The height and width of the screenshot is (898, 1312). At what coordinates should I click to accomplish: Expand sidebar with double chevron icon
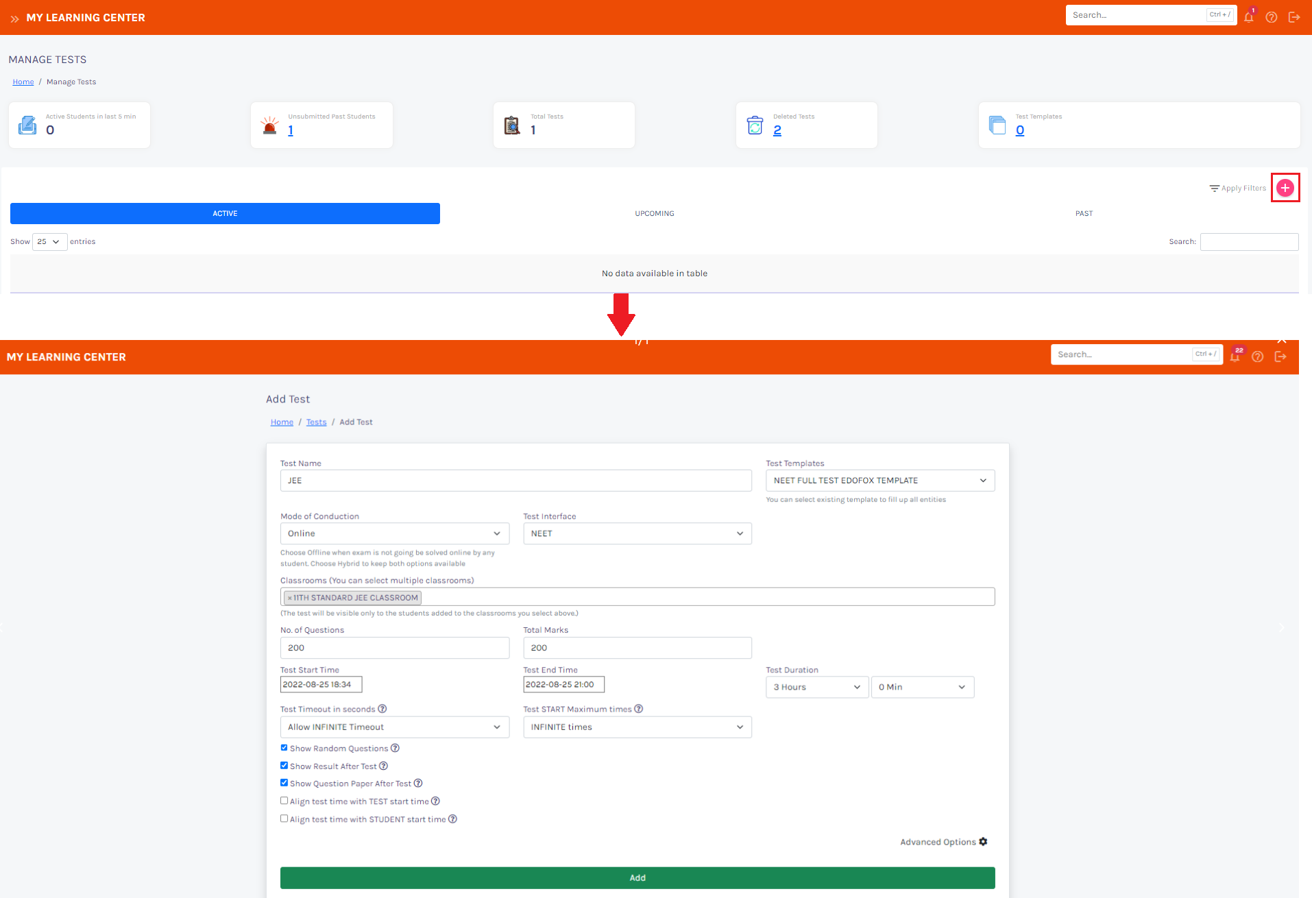click(x=14, y=19)
